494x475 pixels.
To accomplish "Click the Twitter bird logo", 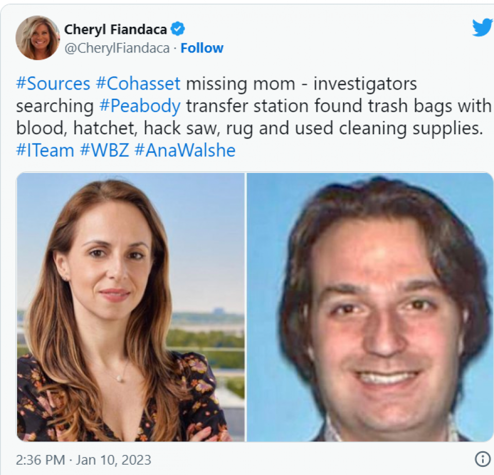I will pos(483,27).
